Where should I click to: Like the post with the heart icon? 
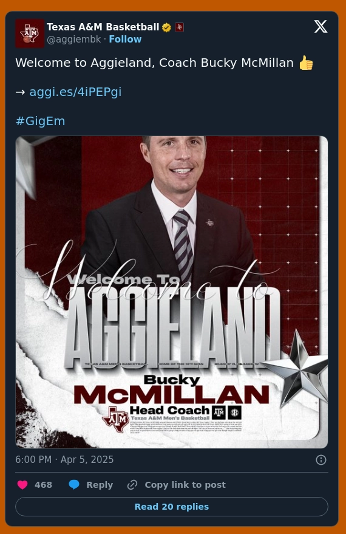coord(22,485)
